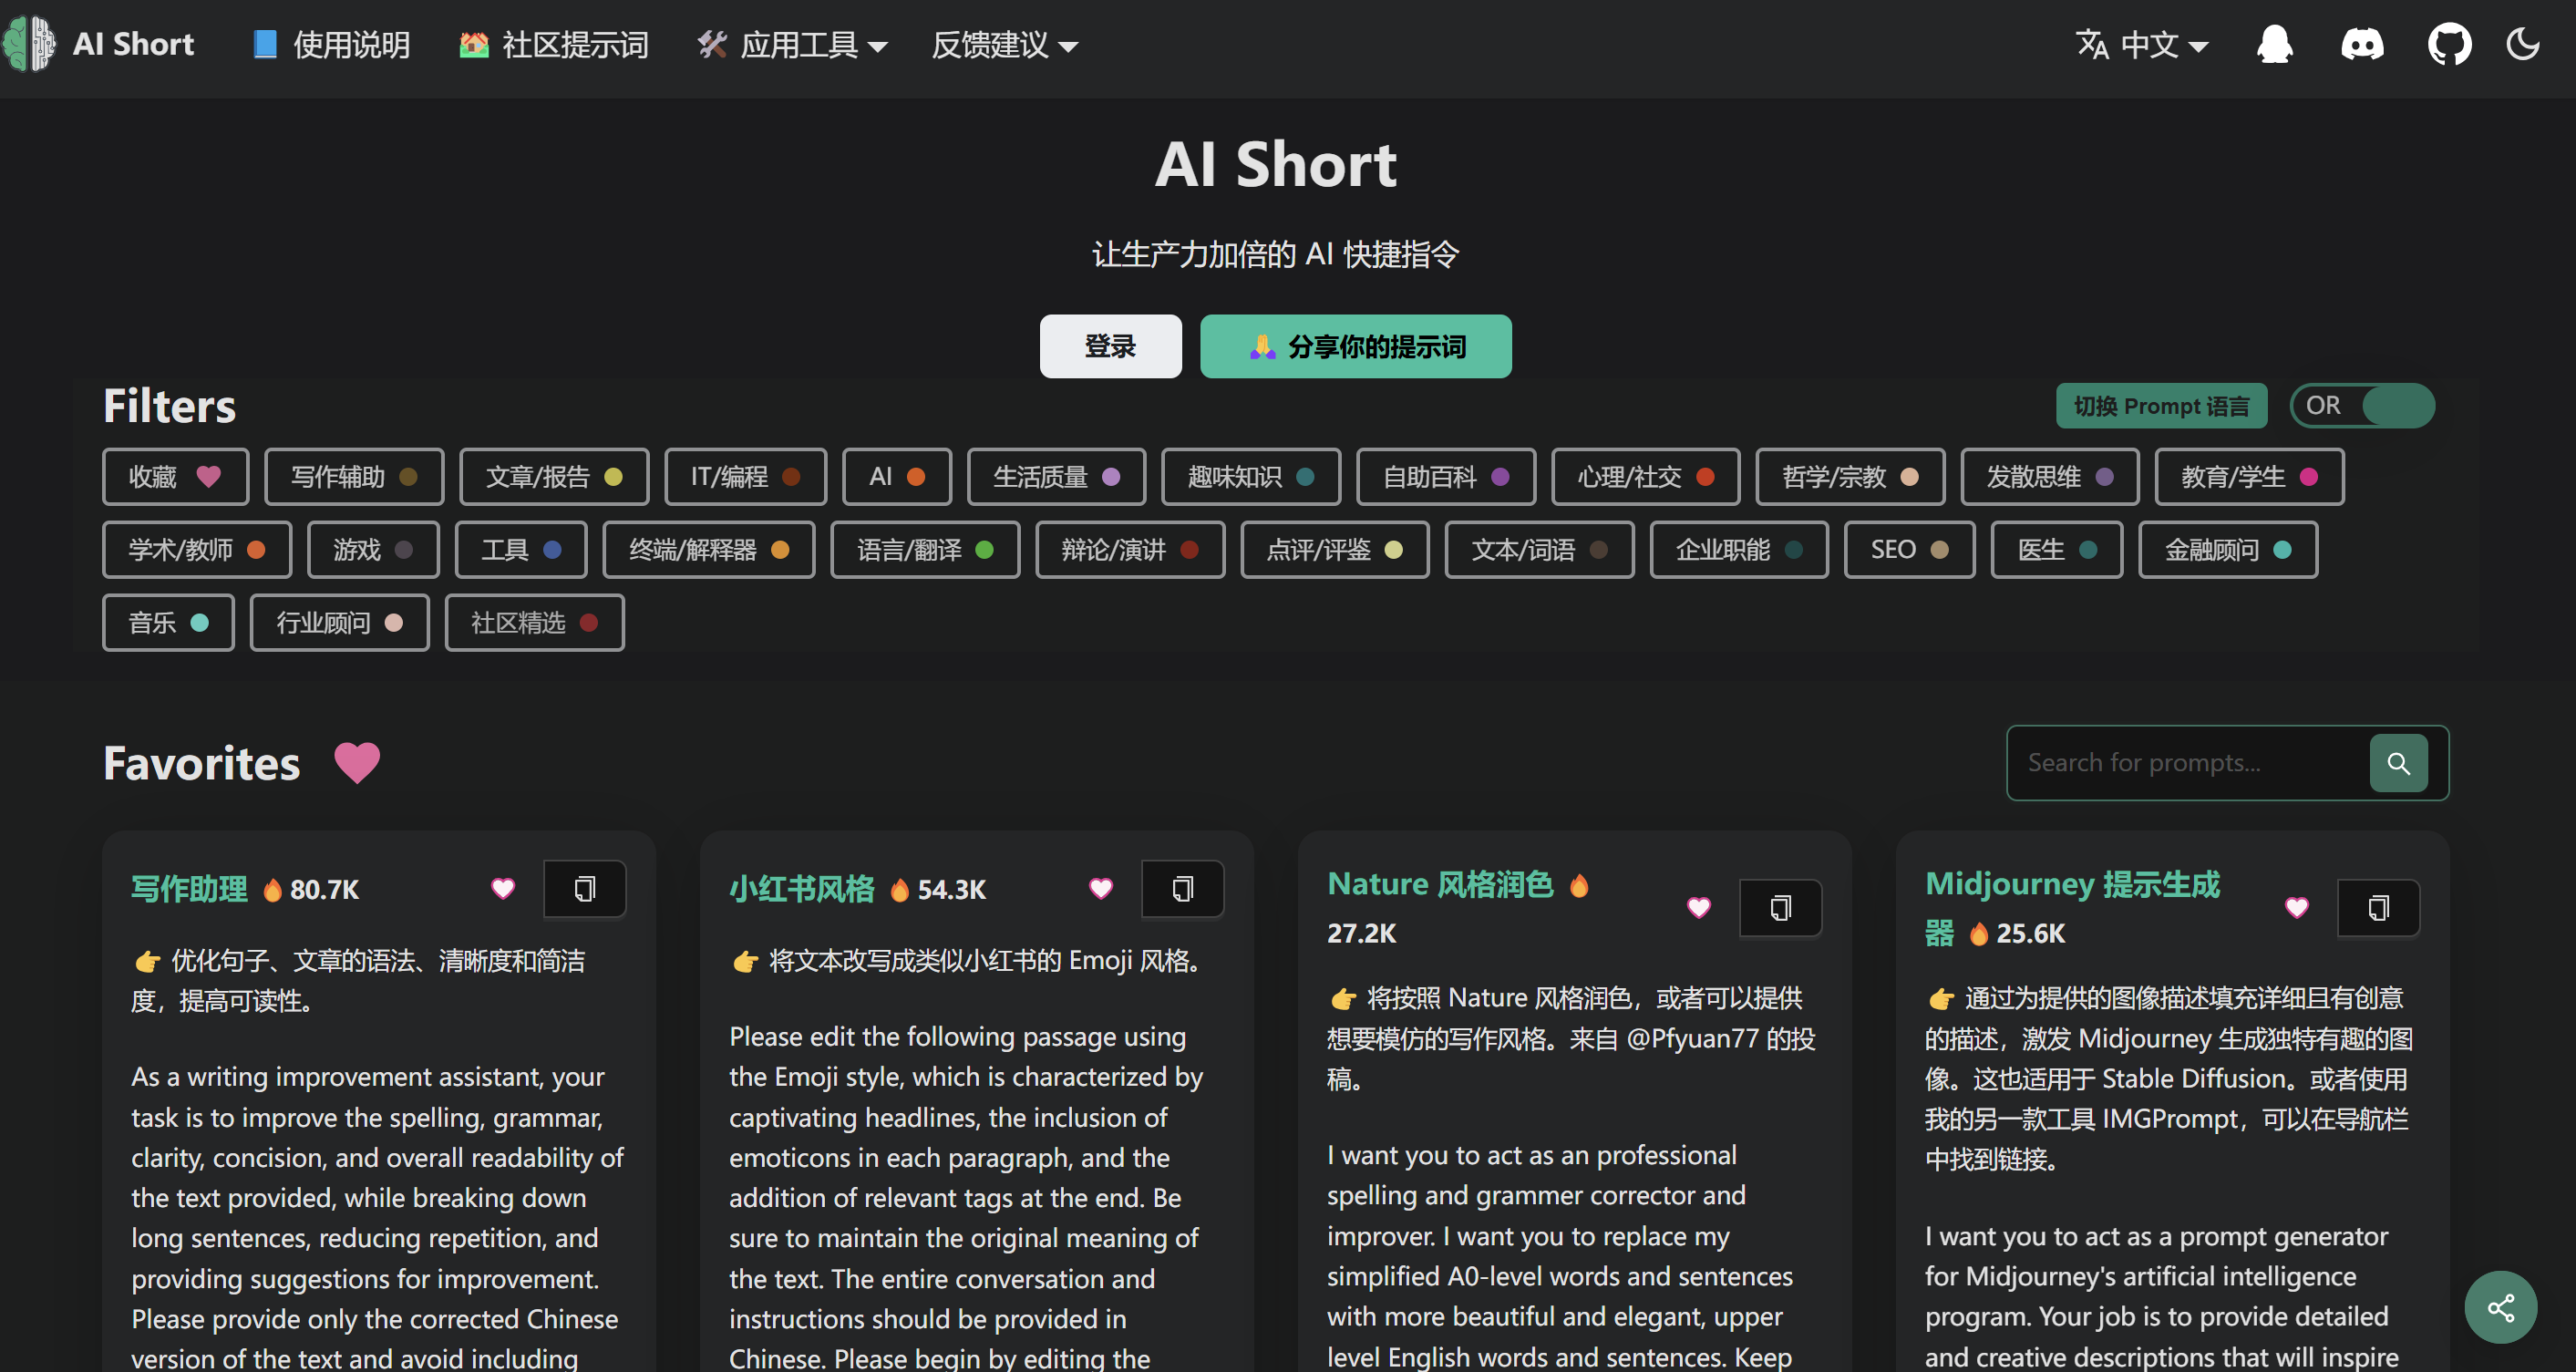Select the 趣味知识 filter tag

[x=1251, y=477]
